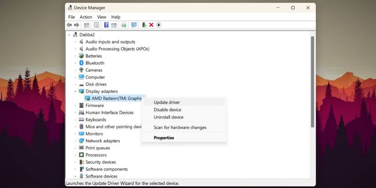Open the Action menu
This screenshot has width=376, height=188.
pos(86,17)
